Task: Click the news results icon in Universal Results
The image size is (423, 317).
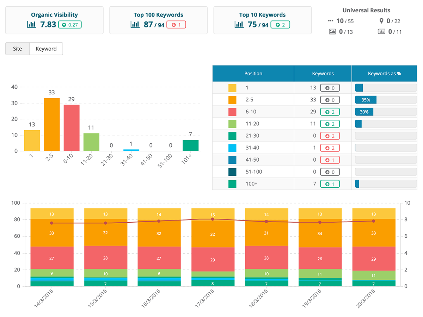Action: pyautogui.click(x=381, y=32)
